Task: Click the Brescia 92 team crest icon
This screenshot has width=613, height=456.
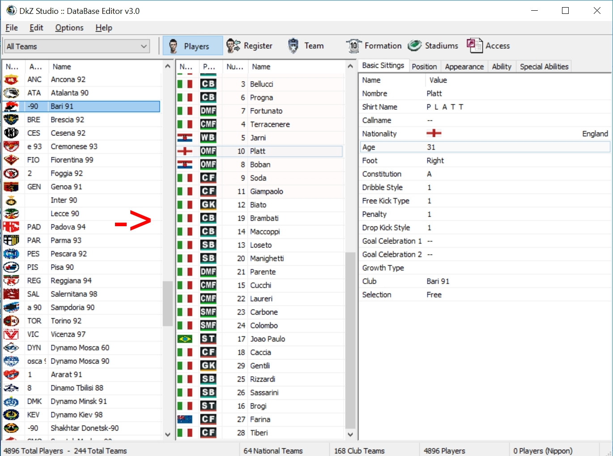Action: tap(11, 120)
